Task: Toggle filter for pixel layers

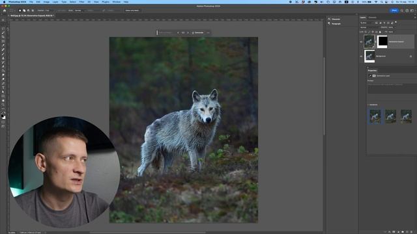Action: click(377, 23)
